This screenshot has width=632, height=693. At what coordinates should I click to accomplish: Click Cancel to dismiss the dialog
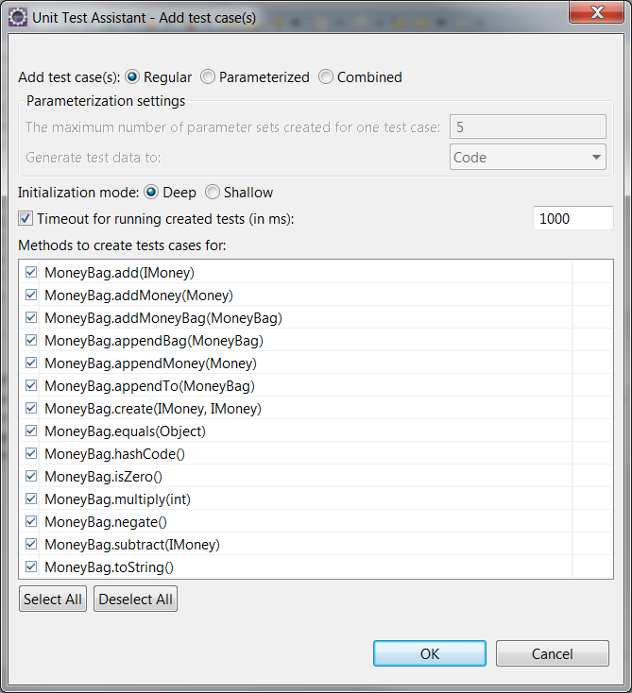pos(552,653)
